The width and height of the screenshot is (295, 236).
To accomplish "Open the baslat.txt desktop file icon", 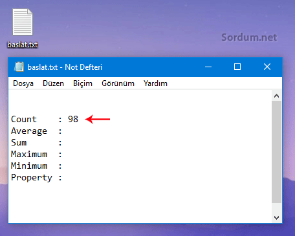I will pyautogui.click(x=23, y=22).
